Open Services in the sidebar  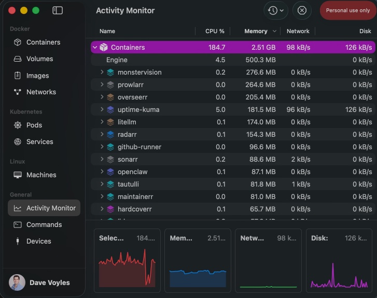pos(44,142)
